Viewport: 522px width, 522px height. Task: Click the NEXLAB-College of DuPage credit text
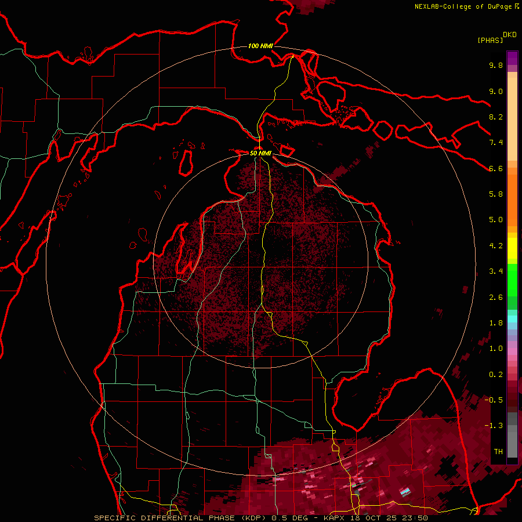click(x=463, y=6)
